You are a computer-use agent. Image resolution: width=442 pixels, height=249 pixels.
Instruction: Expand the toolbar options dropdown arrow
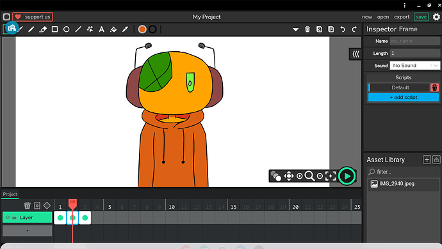[x=295, y=29]
